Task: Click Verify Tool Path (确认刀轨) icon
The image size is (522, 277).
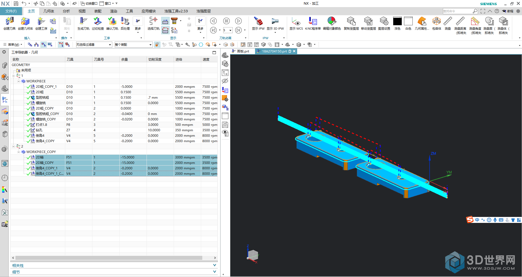Action: (112, 21)
